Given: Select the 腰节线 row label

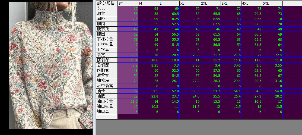Looking at the screenshot, I should (107, 29).
